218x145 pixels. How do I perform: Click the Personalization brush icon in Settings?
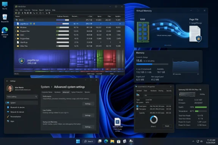(x=8, y=117)
